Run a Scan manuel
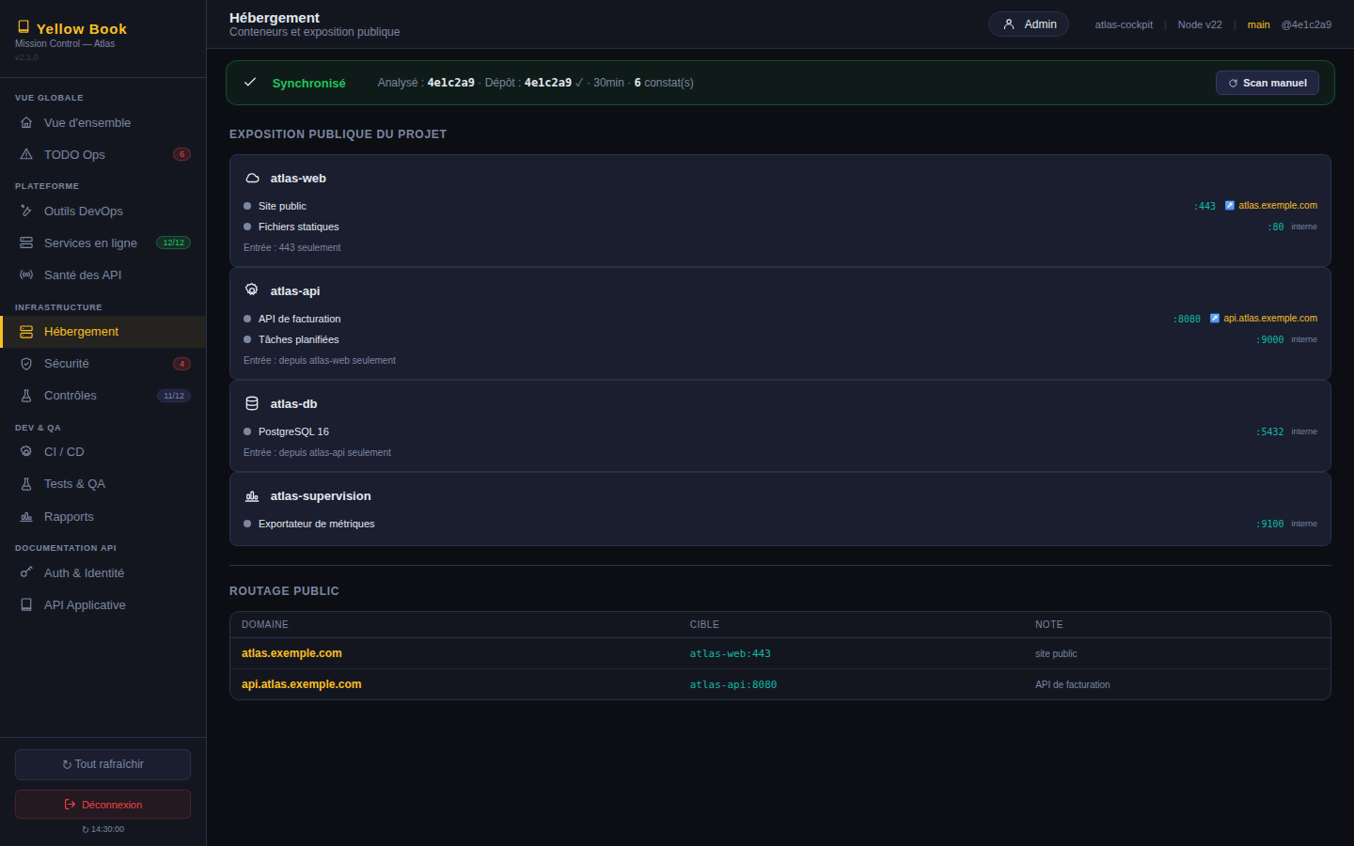This screenshot has width=1354, height=846. point(1267,83)
